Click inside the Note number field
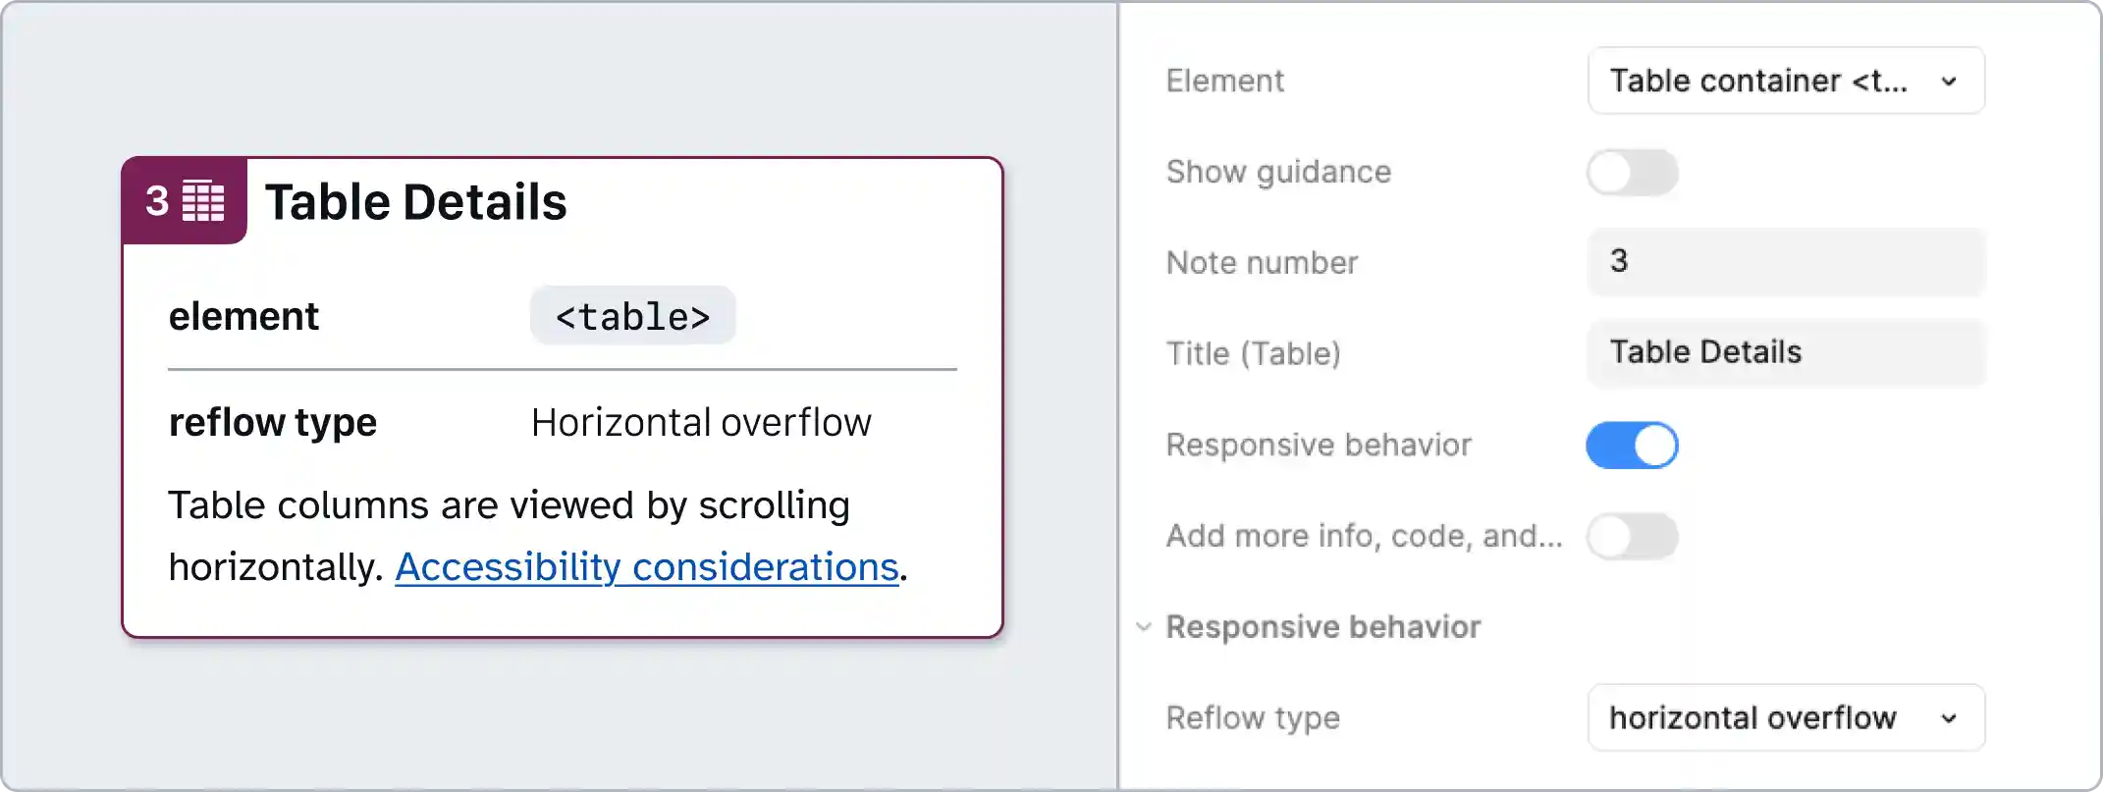Image resolution: width=2103 pixels, height=792 pixels. point(1785,262)
